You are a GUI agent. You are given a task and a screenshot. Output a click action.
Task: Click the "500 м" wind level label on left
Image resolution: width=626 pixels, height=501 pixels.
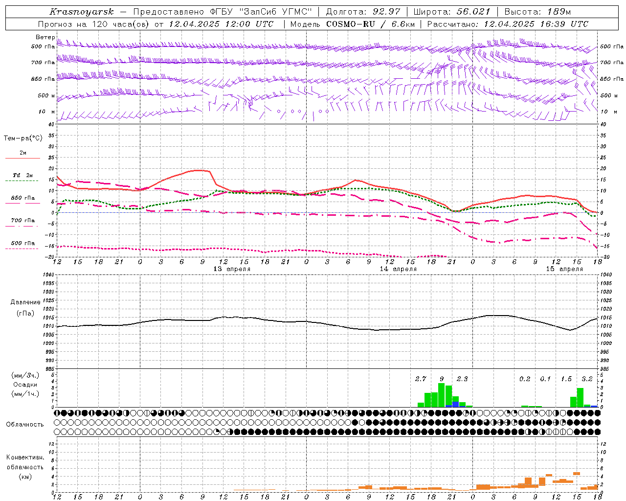click(46, 95)
